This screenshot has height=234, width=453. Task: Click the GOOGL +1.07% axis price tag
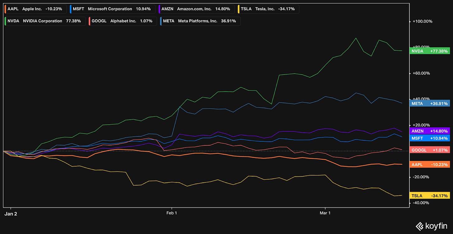pos(429,150)
